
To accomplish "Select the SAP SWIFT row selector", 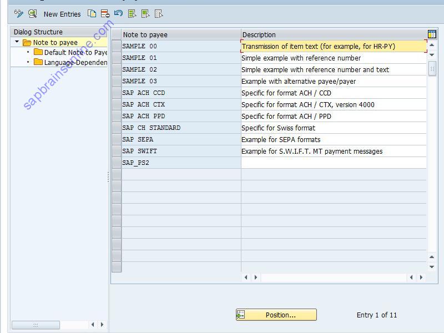I will [116, 151].
